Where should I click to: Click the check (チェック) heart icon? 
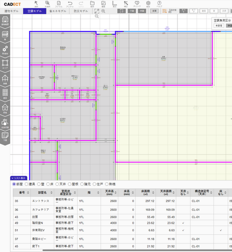coord(137,4)
